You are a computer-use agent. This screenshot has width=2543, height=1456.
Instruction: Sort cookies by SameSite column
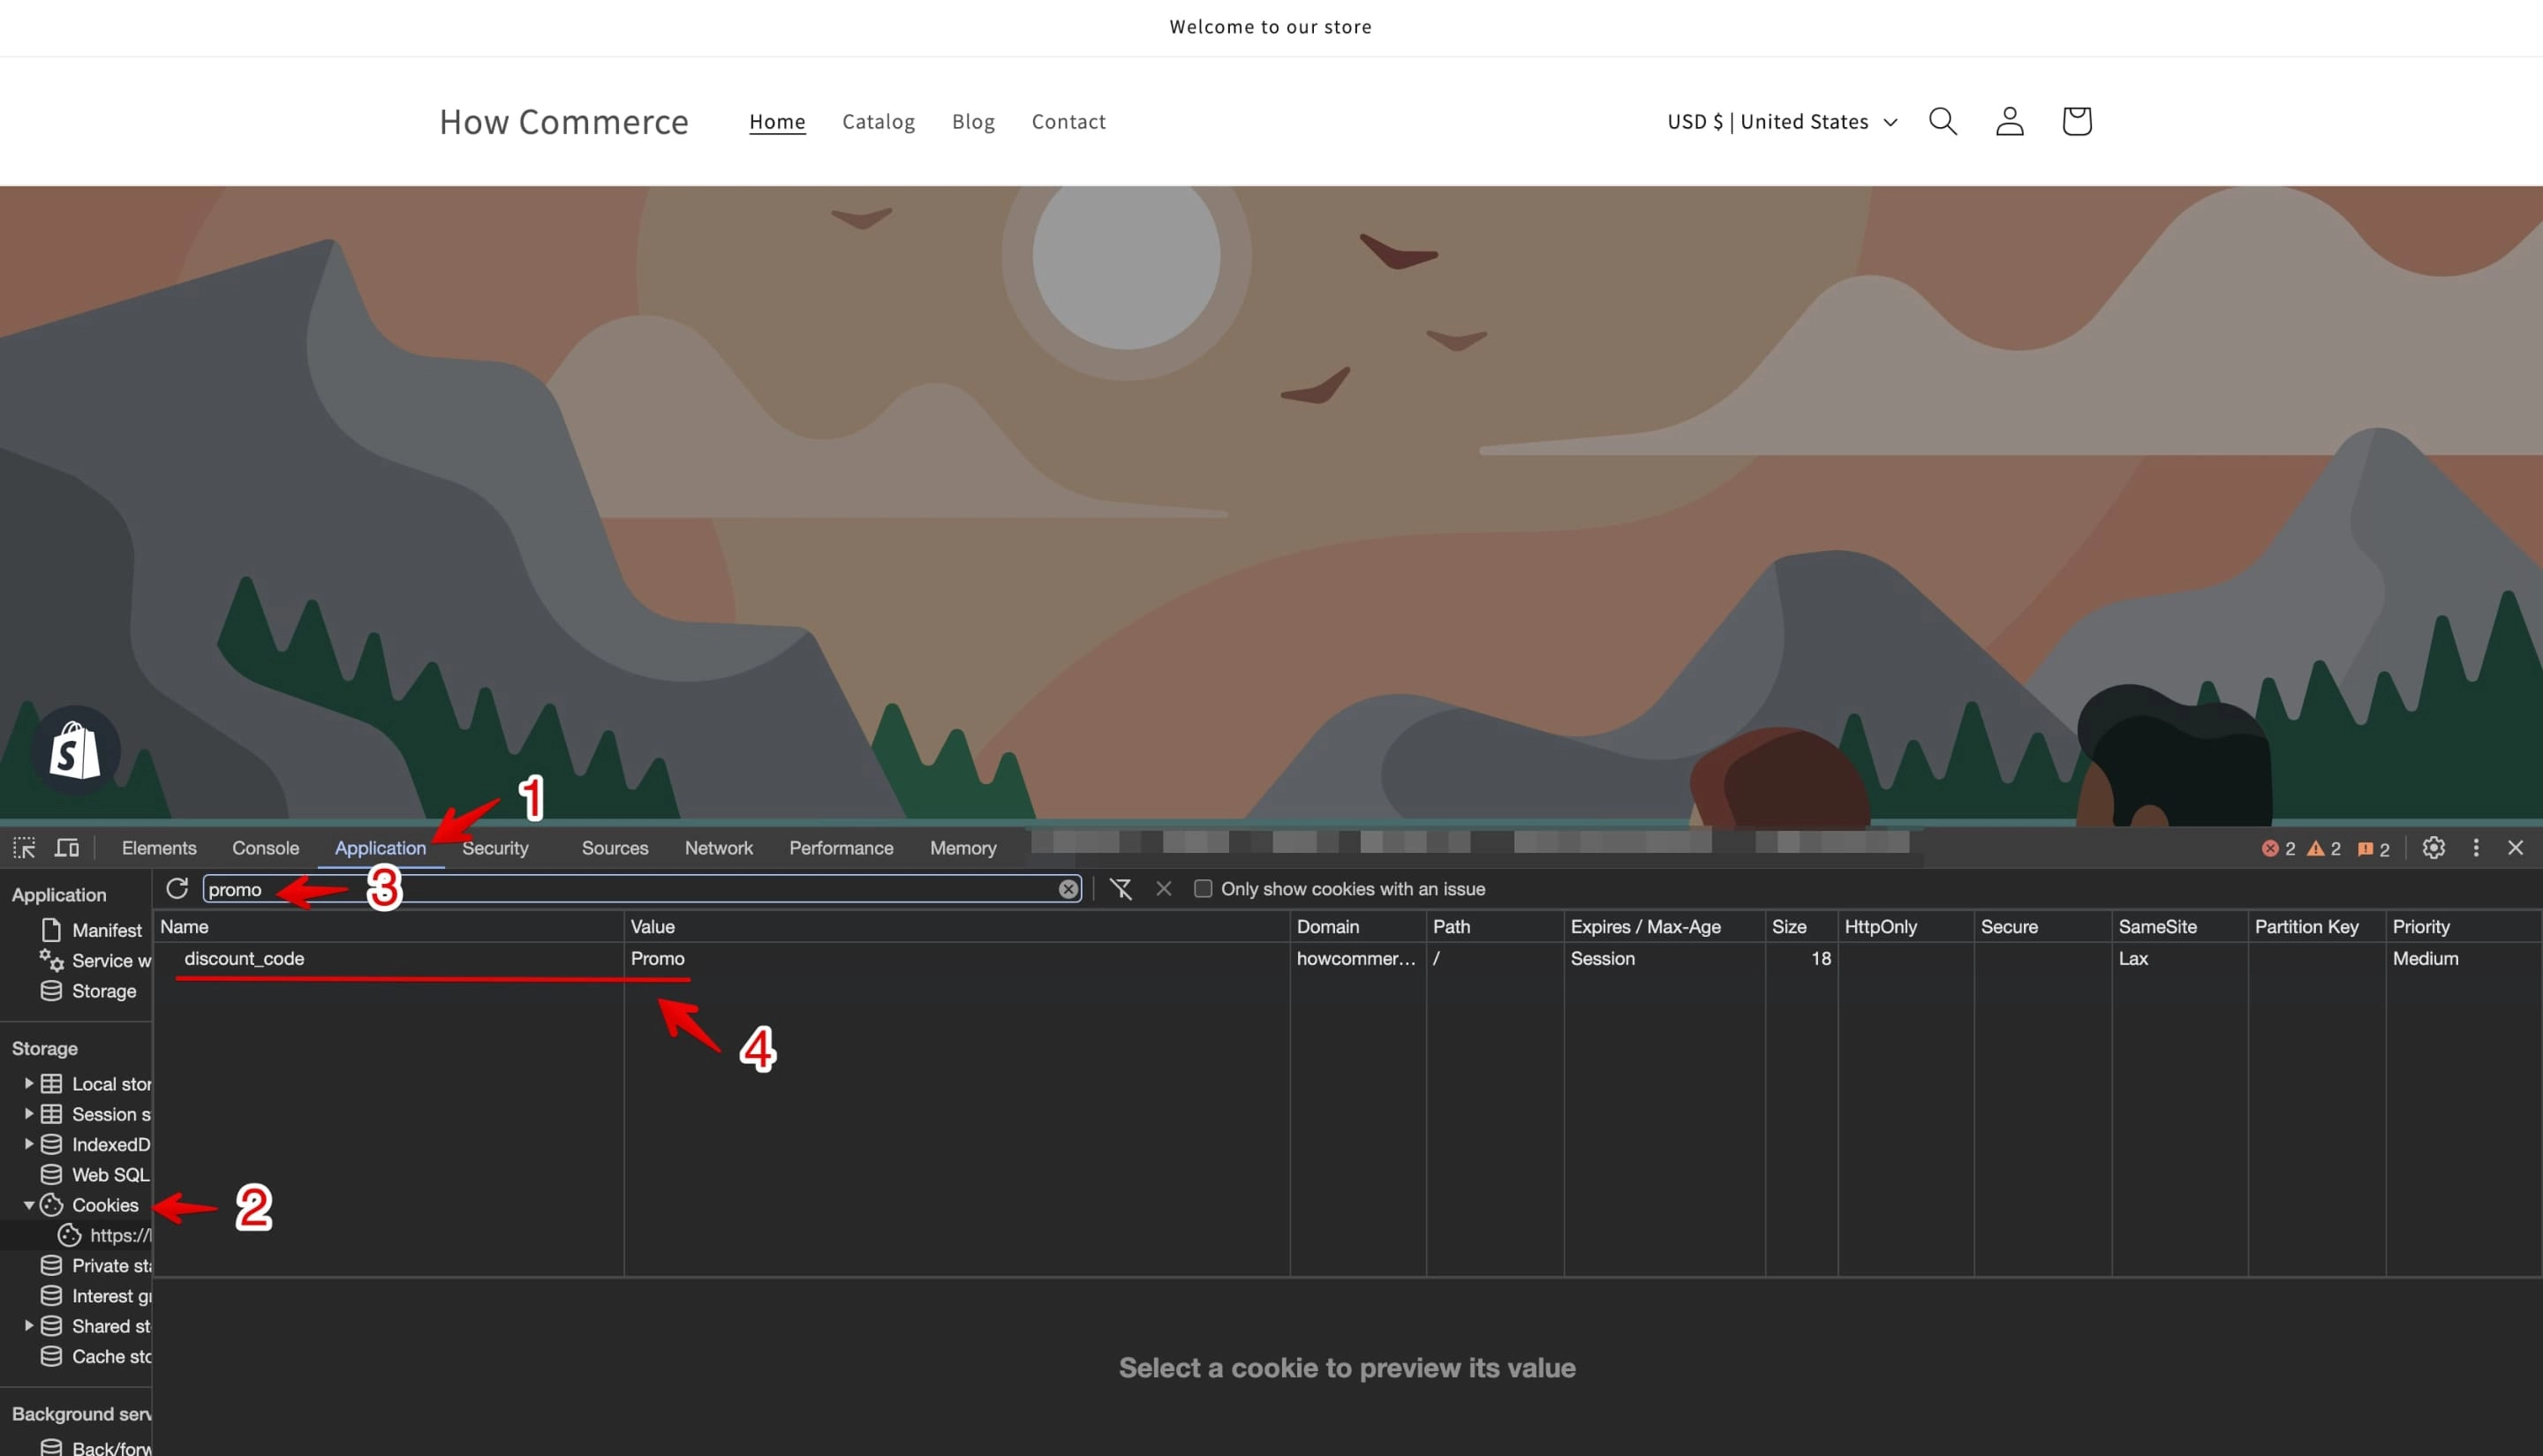2180,927
